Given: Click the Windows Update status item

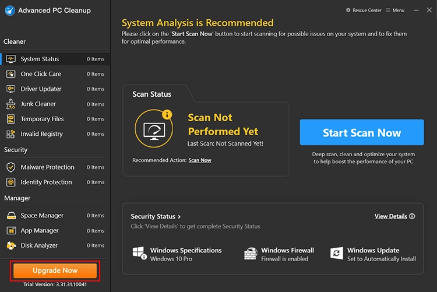Looking at the screenshot, I should pos(373,254).
